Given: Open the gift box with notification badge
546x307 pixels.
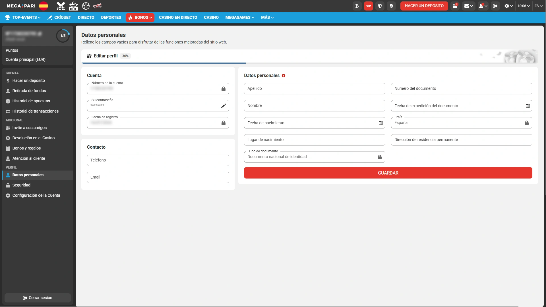Looking at the screenshot, I should (x=455, y=6).
